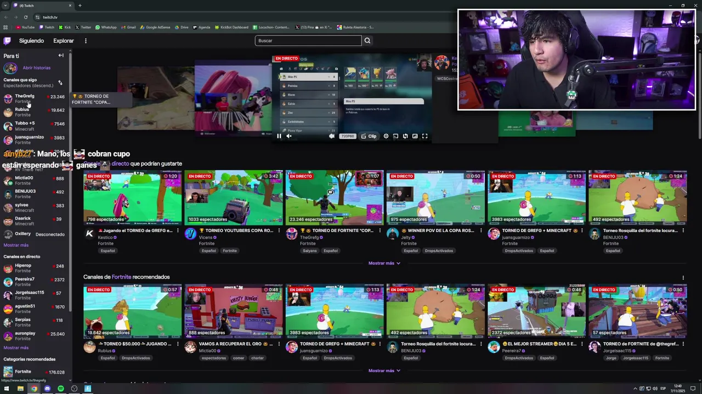Click the search magnifier button

[x=367, y=40]
